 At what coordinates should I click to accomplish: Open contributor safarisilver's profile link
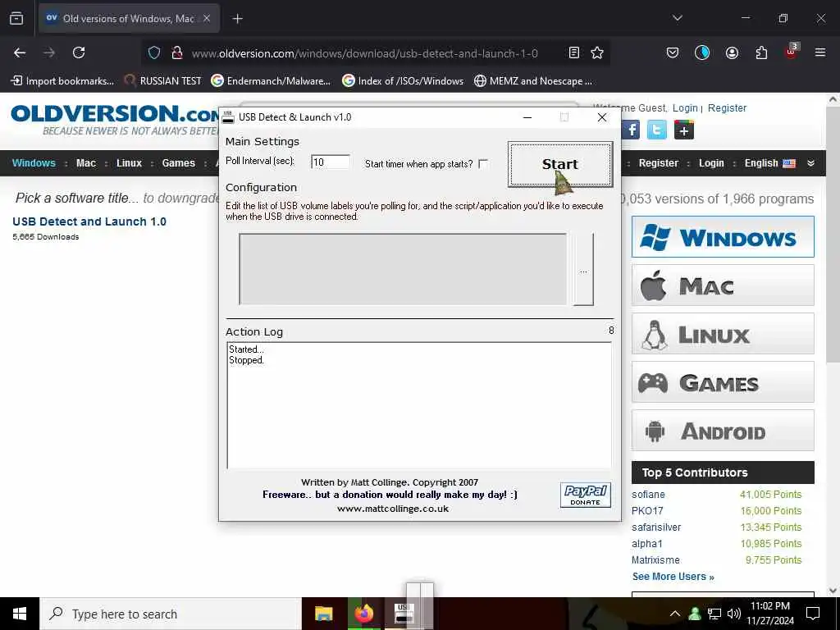click(656, 527)
